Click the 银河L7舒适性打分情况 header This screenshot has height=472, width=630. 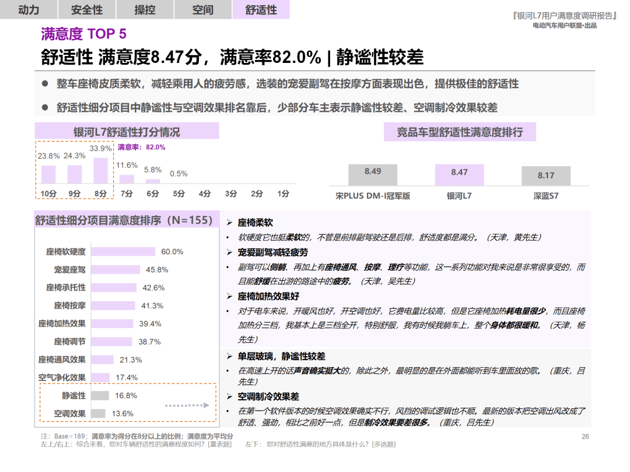(x=127, y=132)
